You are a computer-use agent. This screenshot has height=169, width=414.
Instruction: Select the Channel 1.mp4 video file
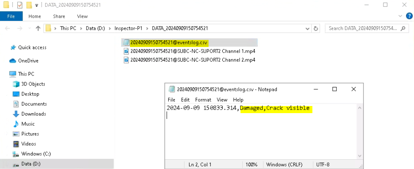pyautogui.click(x=189, y=51)
